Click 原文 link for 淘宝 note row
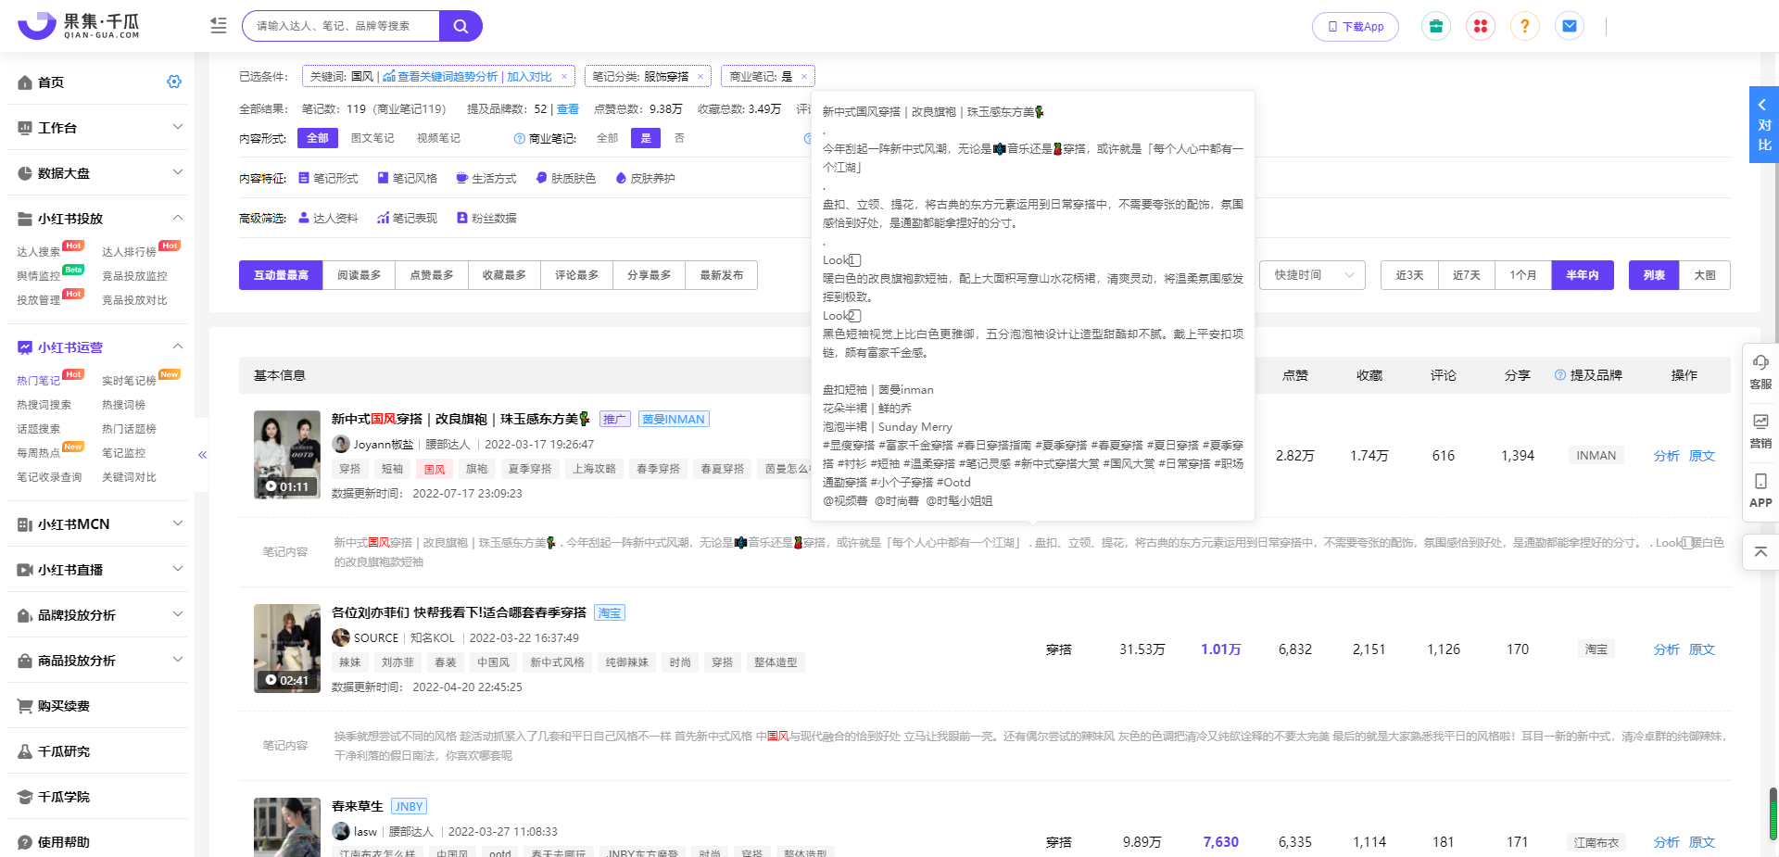The image size is (1779, 857). 1702,649
